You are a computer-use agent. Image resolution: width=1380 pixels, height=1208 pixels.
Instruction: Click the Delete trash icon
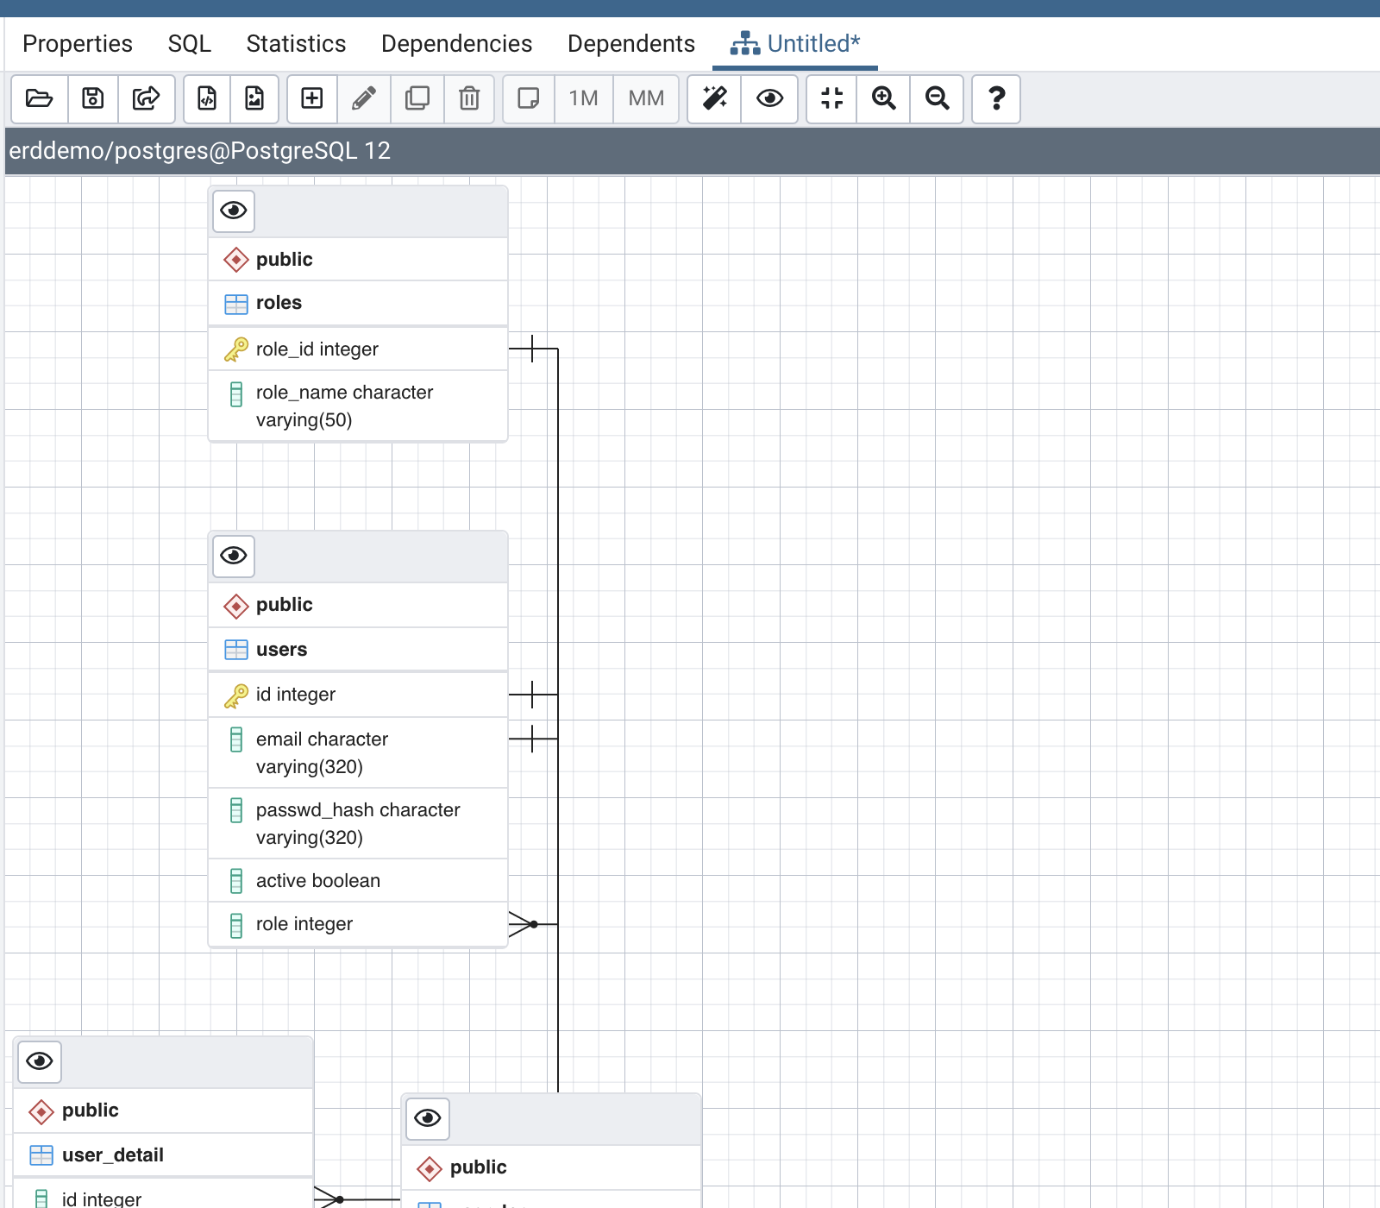(x=469, y=98)
